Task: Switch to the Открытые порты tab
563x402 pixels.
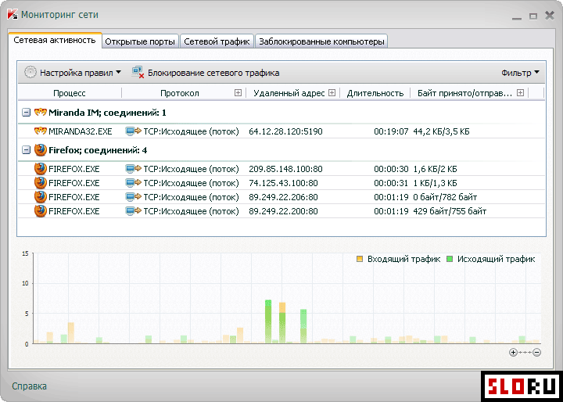Action: (139, 41)
